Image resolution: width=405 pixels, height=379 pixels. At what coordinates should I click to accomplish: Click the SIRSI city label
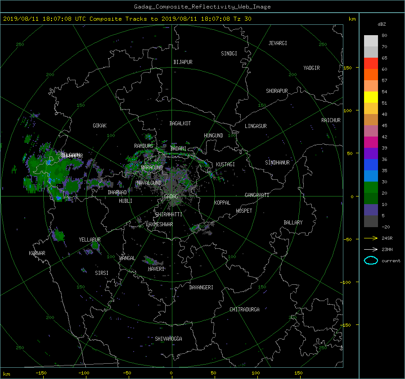(102, 273)
